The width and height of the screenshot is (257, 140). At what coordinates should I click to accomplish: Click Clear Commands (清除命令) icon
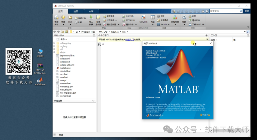(124, 24)
